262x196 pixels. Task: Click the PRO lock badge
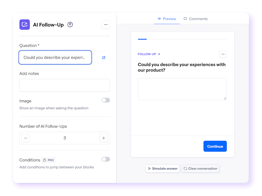(x=48, y=160)
